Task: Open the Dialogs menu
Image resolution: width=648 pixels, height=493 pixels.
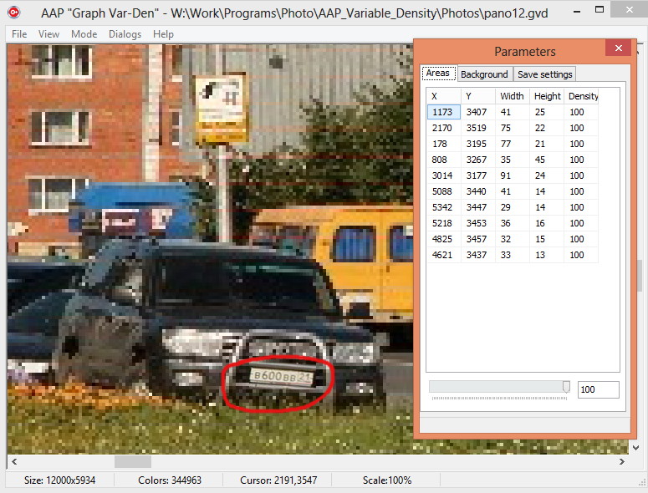Action: point(125,34)
